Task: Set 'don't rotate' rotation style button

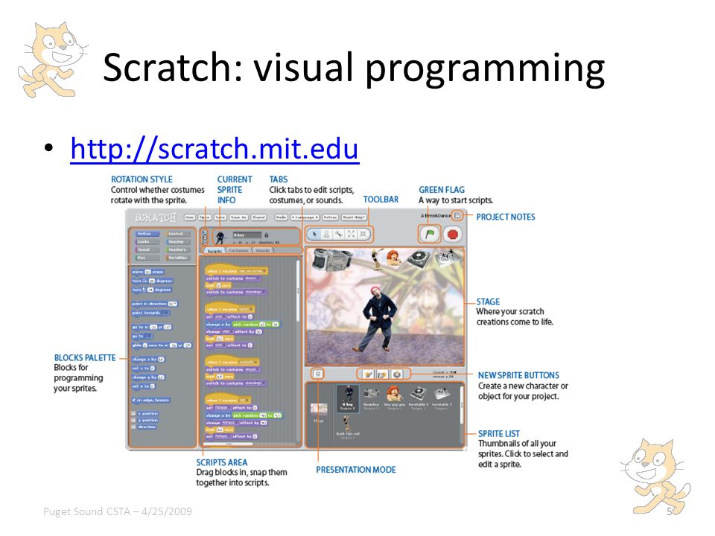Action: coord(205,243)
